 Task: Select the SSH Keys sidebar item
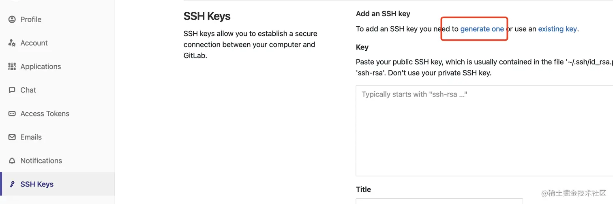coord(37,184)
